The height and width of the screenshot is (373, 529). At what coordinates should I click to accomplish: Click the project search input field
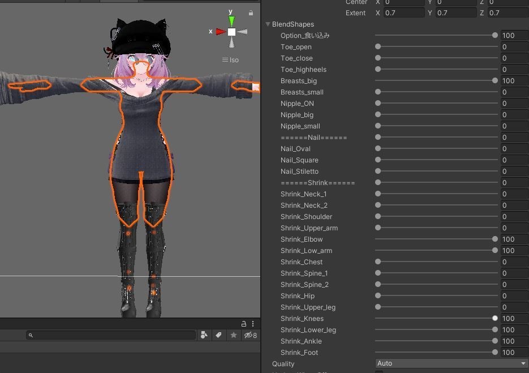[x=111, y=335]
